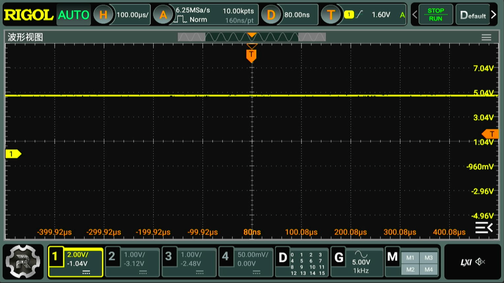The image size is (504, 283).
Task: Click the trigger T icon
Action: tap(331, 15)
